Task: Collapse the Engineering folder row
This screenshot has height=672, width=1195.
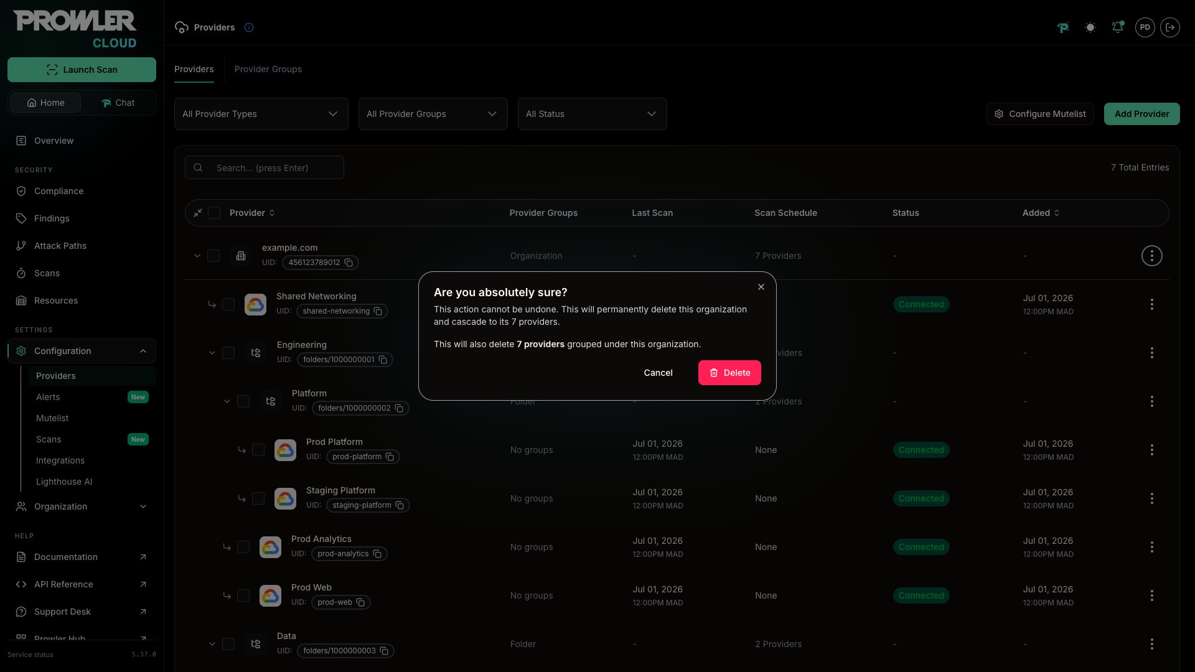Action: pos(212,353)
